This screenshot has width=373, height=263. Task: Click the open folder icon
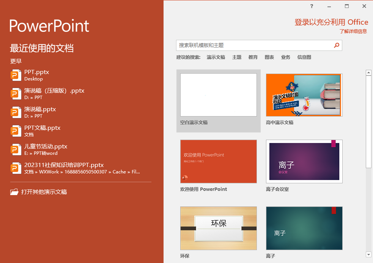click(14, 192)
